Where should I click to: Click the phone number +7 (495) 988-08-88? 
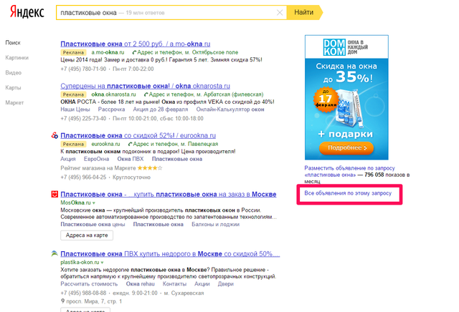(x=83, y=293)
